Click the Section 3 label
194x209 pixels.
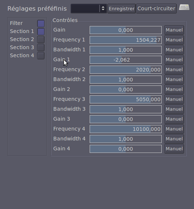22,47
